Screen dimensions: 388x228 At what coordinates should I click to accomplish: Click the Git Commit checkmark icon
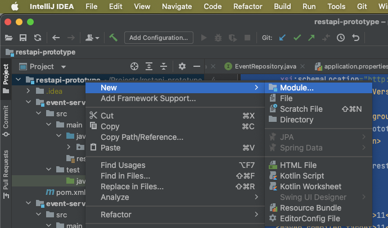[x=297, y=38]
